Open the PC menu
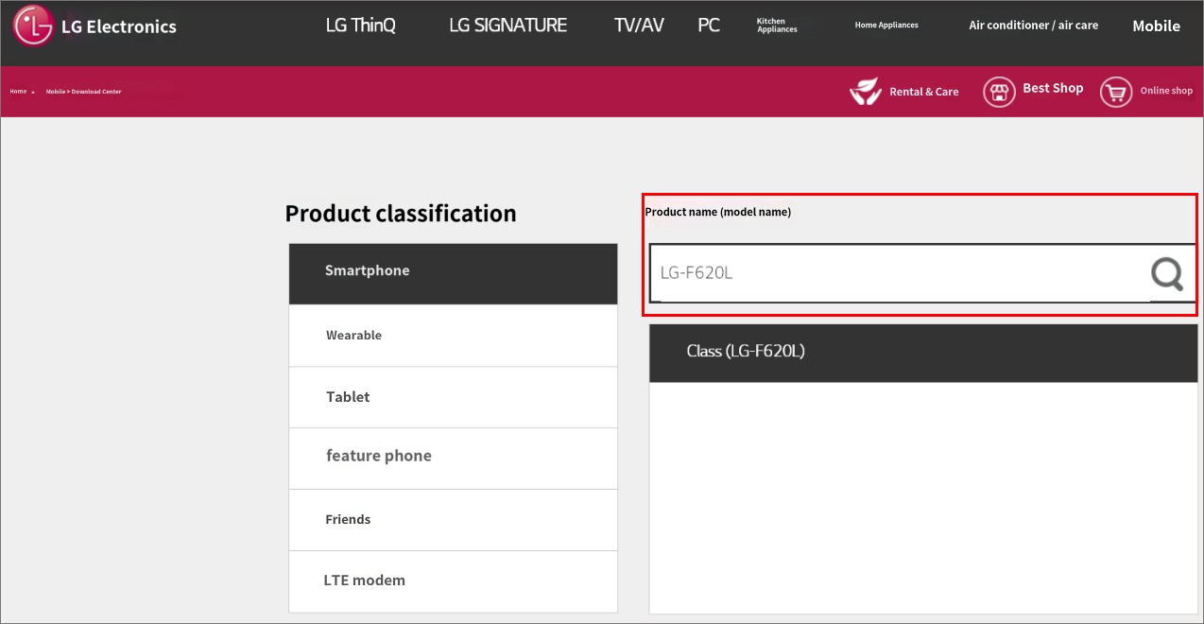The image size is (1204, 624). click(x=709, y=26)
